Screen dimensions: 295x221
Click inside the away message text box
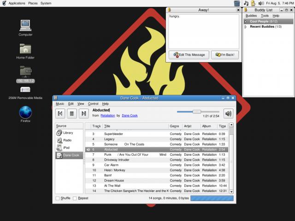point(204,32)
